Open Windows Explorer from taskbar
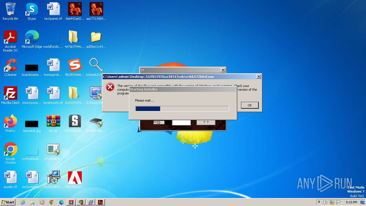This screenshot has width=366, height=206. pos(32,202)
